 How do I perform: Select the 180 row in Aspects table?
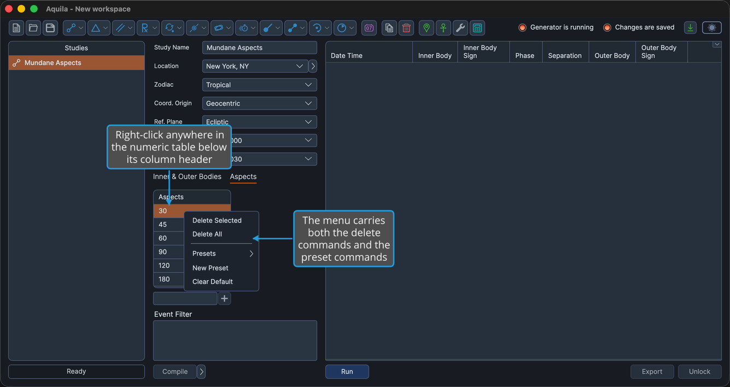168,279
